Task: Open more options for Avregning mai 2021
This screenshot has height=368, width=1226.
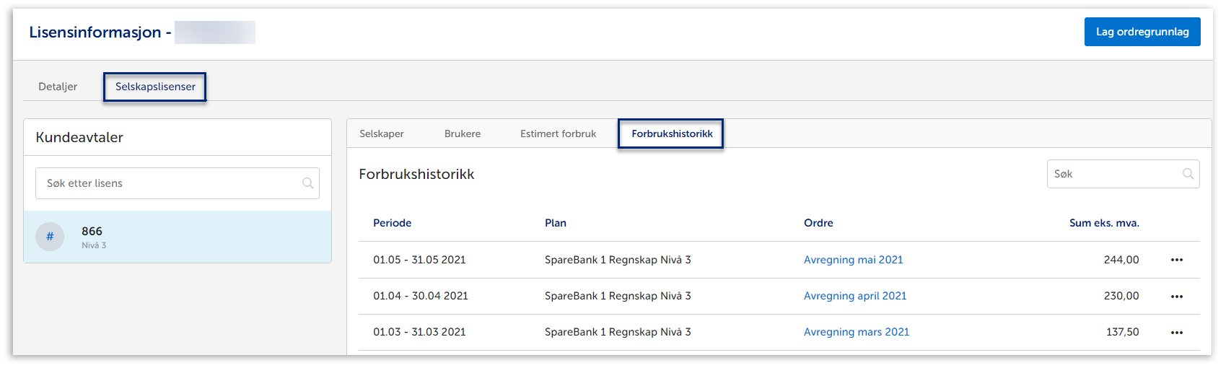Action: click(x=1177, y=260)
